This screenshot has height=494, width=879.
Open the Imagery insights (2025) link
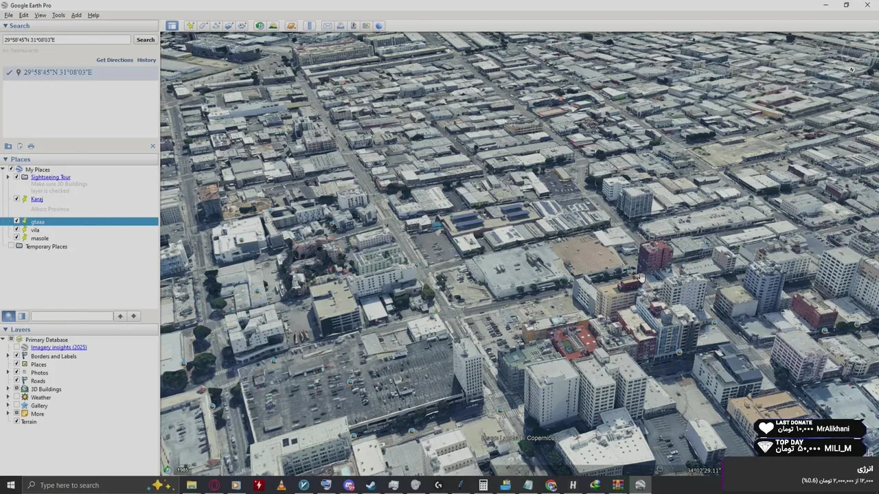pyautogui.click(x=59, y=347)
